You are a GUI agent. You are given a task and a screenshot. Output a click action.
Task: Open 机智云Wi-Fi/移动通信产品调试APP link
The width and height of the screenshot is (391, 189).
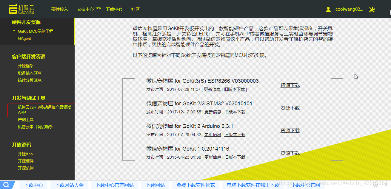(x=44, y=110)
